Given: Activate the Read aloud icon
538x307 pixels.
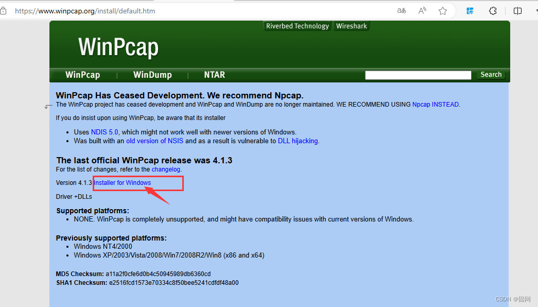Looking at the screenshot, I should pos(422,11).
